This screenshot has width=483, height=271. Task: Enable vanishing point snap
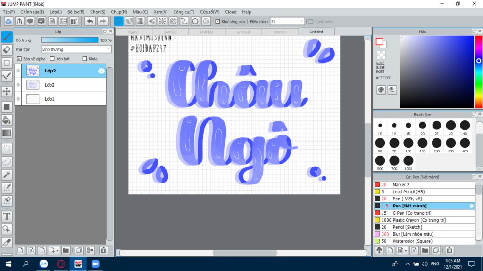coord(151,21)
